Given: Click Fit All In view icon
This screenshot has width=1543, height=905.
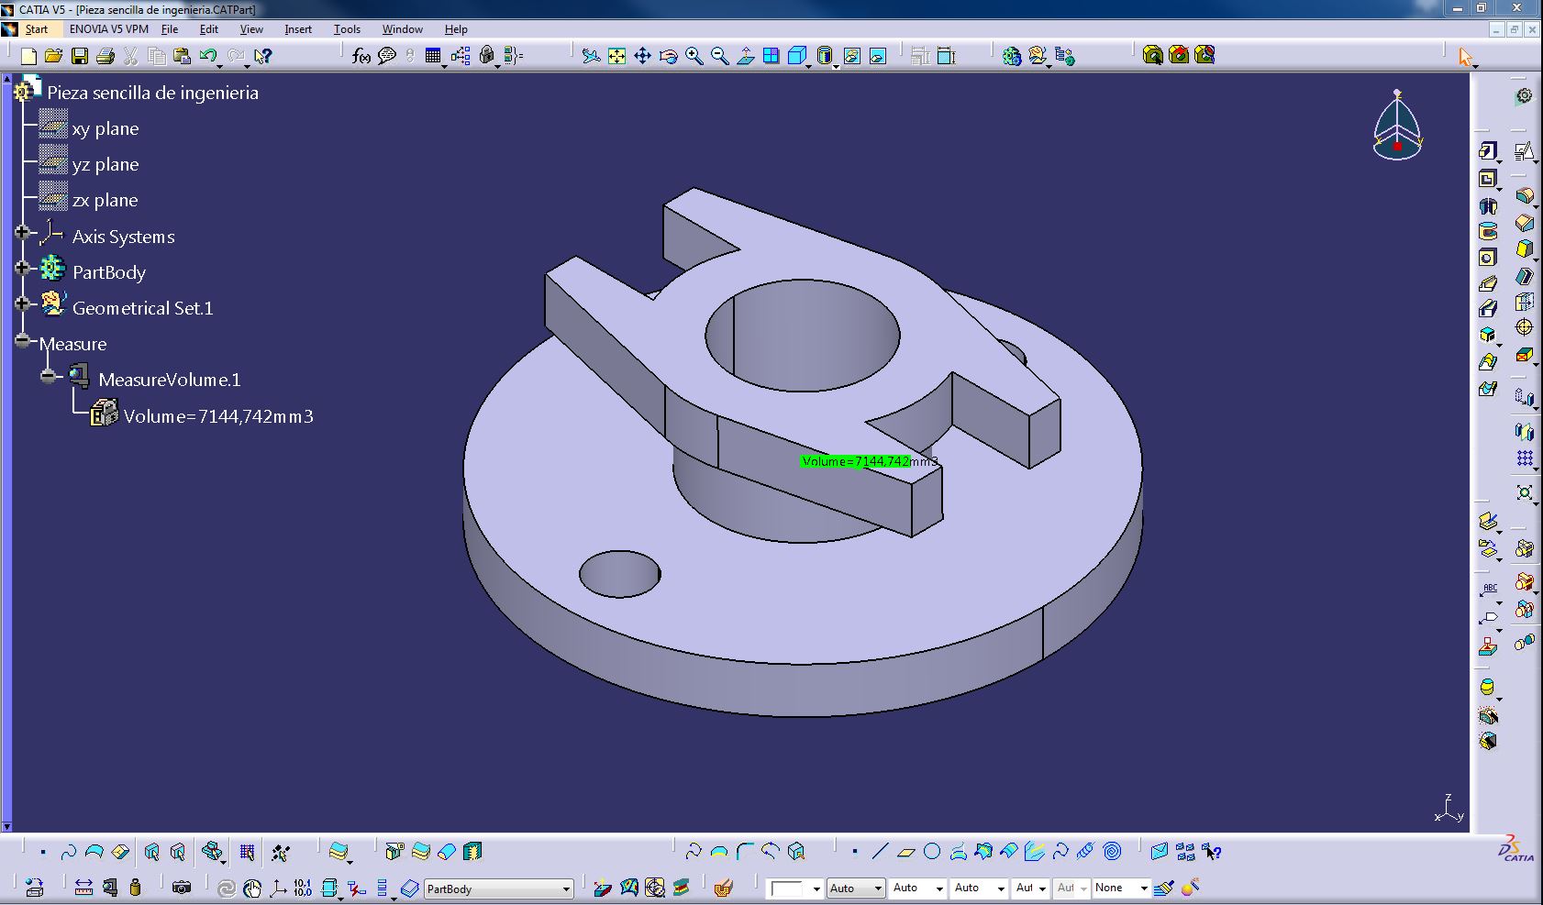Looking at the screenshot, I should coord(616,57).
